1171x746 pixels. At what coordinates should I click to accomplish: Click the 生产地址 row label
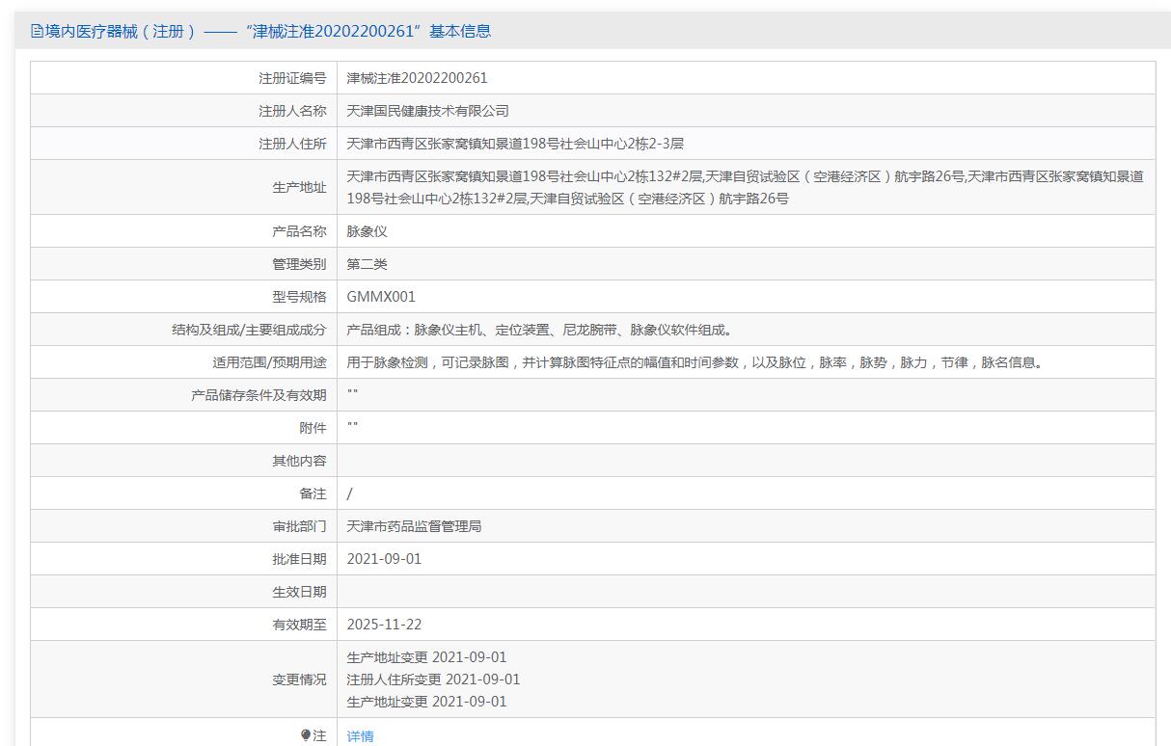tap(299, 187)
